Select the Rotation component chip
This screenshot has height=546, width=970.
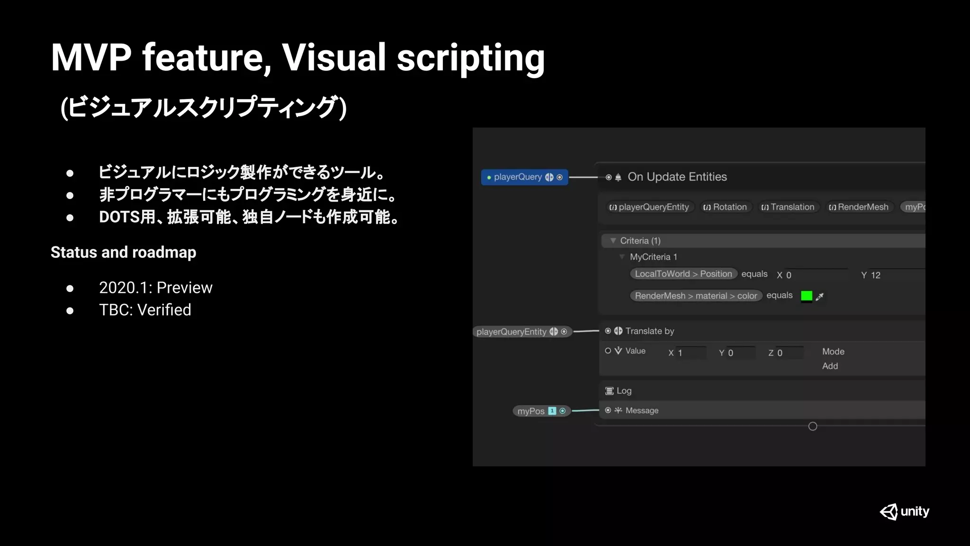tap(725, 207)
